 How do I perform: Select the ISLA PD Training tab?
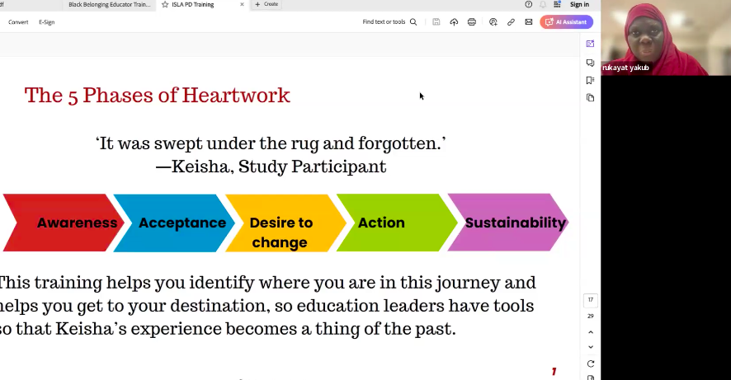pyautogui.click(x=193, y=5)
